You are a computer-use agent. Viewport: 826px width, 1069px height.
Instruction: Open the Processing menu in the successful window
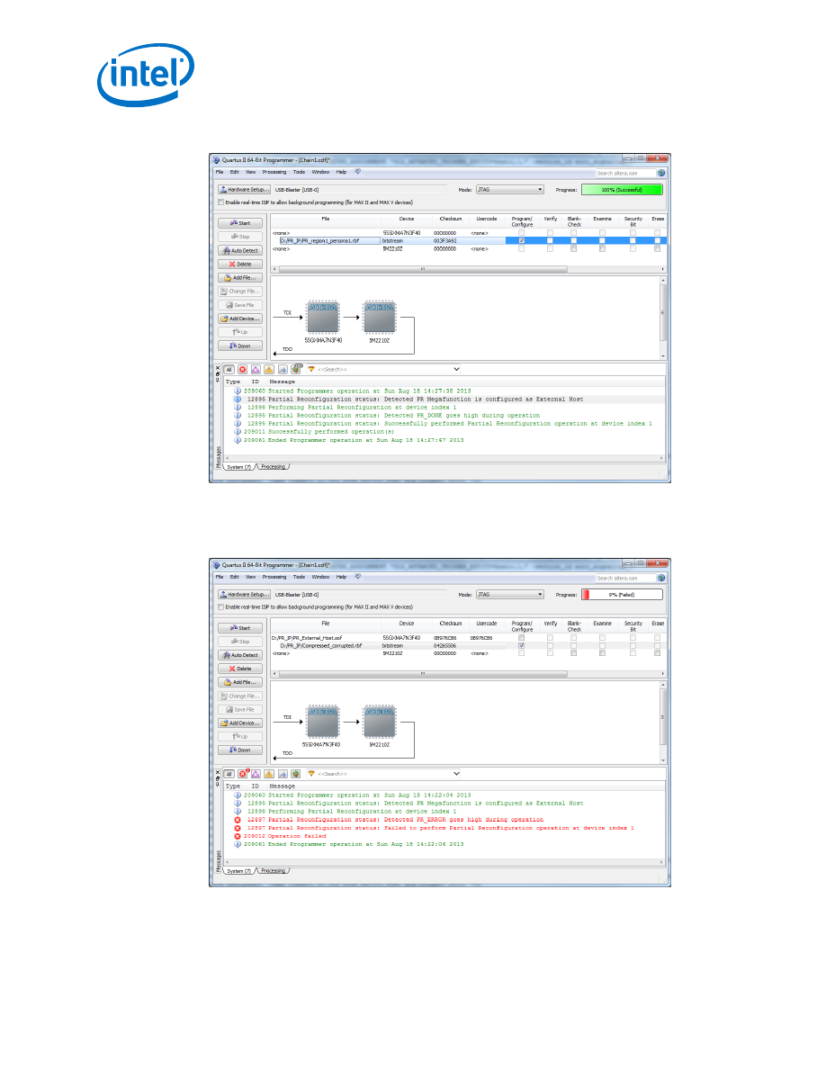pyautogui.click(x=274, y=172)
